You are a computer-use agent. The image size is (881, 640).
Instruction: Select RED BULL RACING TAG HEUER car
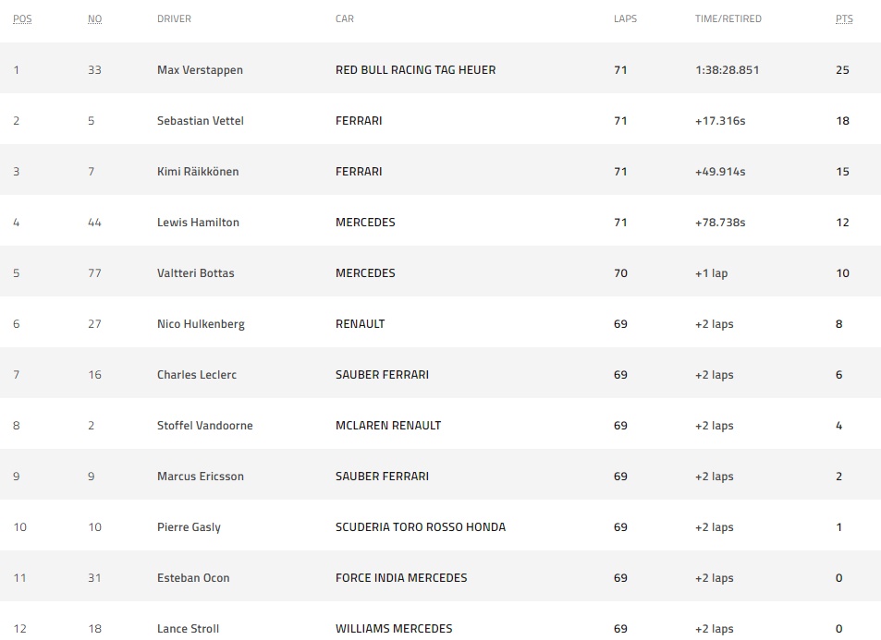[x=416, y=70]
